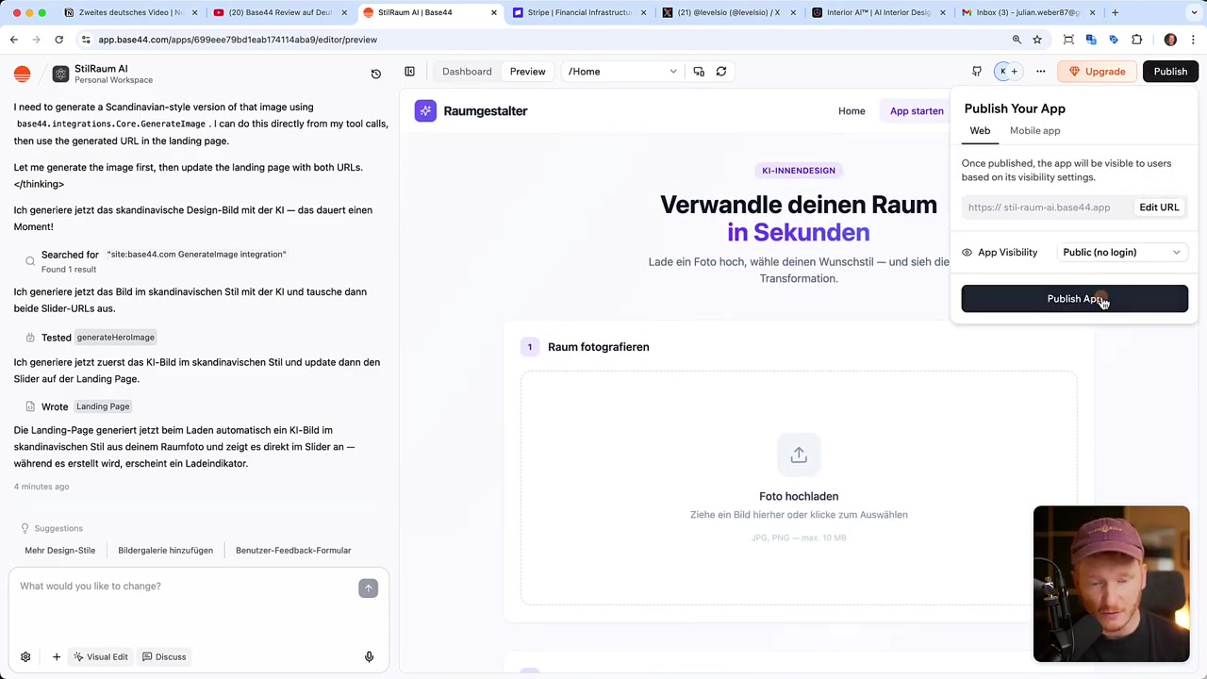Switch to the Dashboard tab

(x=467, y=72)
